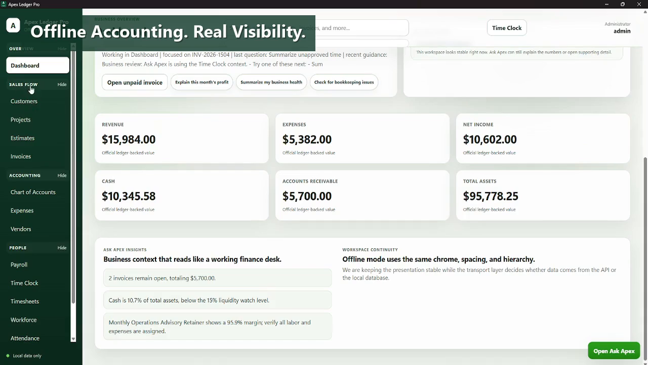Click Summarize my business health chip
The image size is (648, 365).
(x=271, y=82)
